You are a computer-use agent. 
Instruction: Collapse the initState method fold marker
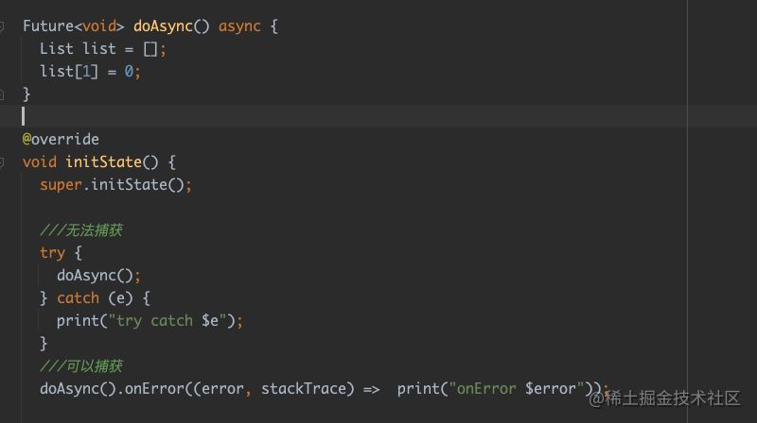point(3,162)
